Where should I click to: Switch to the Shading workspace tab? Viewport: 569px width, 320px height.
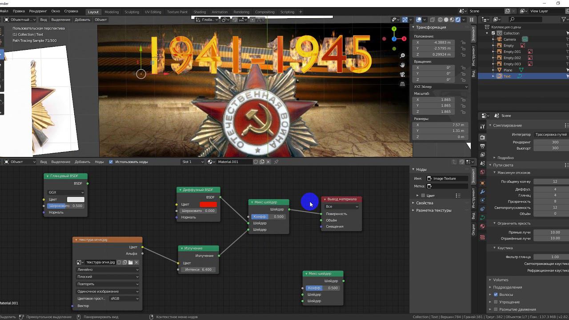(200, 12)
